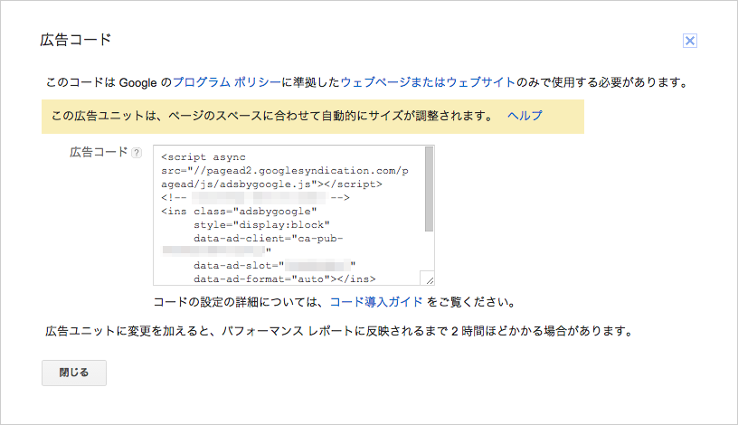Image resolution: width=738 pixels, height=425 pixels.
Task: Click the 広告コード field label
Action: (x=99, y=152)
